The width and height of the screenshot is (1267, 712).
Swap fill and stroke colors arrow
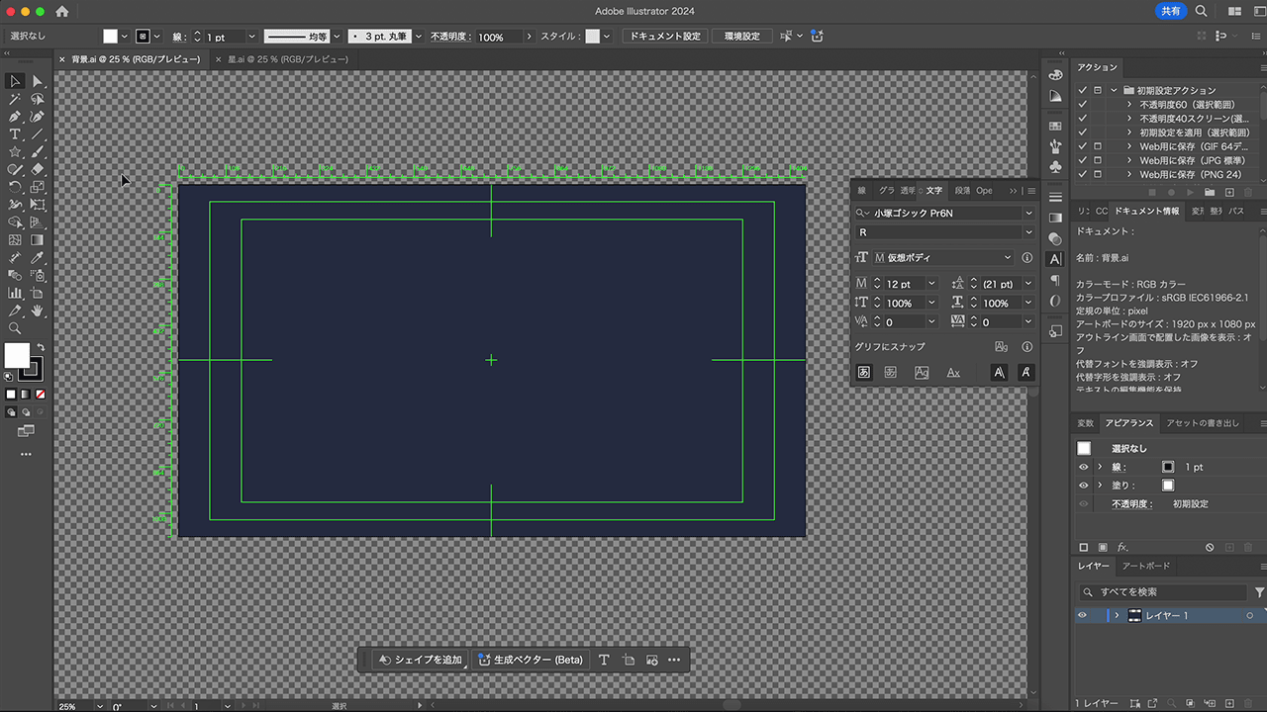pyautogui.click(x=41, y=347)
